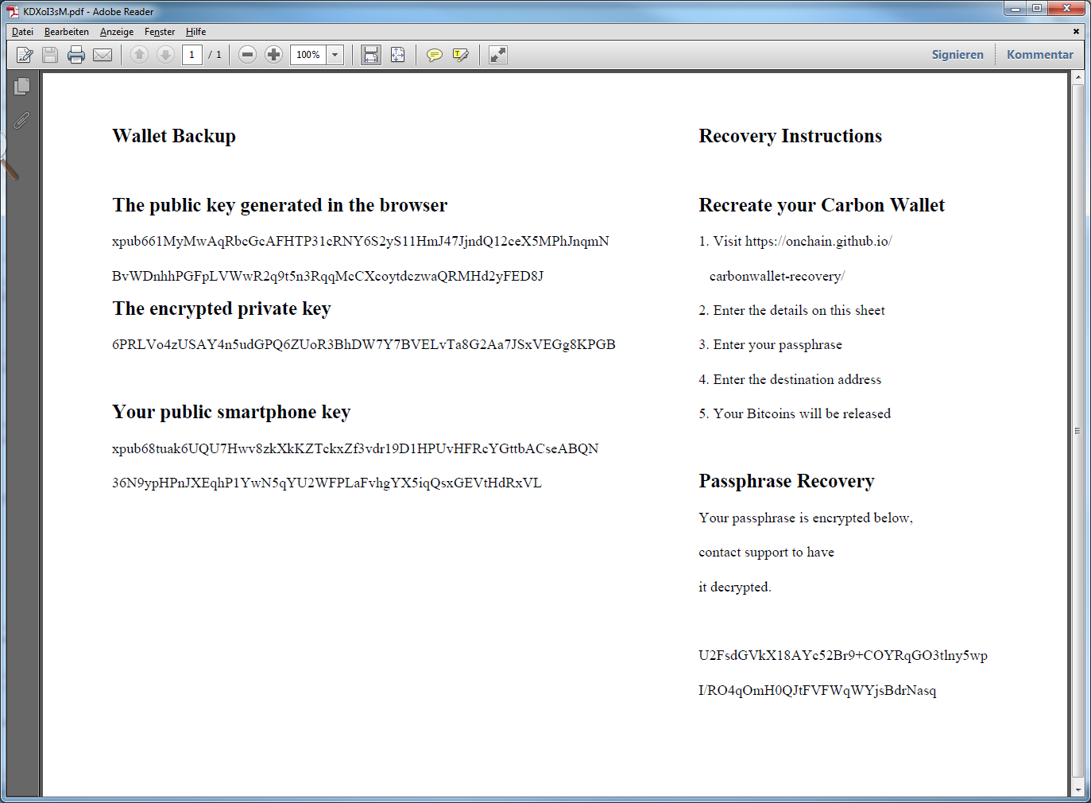1091x803 pixels.
Task: Click step '5. Your Bitcoins will be released'
Action: 795,413
